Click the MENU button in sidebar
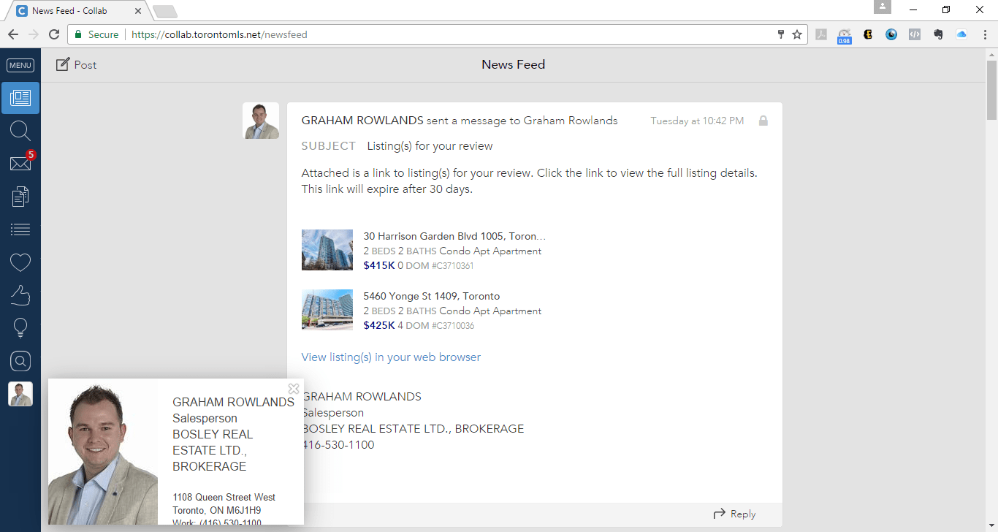Image resolution: width=998 pixels, height=532 pixels. (20, 65)
